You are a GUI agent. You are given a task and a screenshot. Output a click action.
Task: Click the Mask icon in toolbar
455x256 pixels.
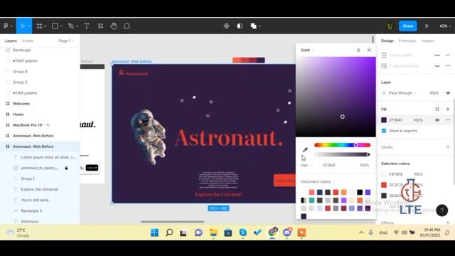(240, 26)
